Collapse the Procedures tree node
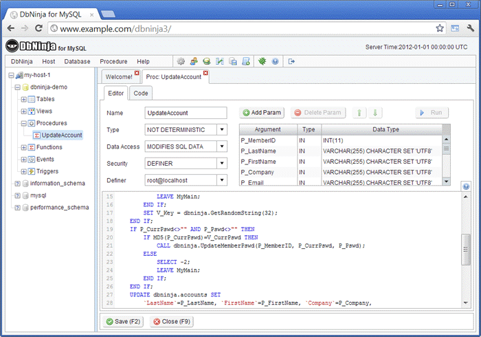This screenshot has height=337, width=481. tap(23, 123)
